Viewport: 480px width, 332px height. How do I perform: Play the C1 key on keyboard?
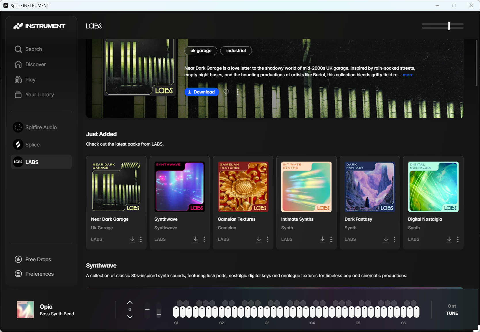coord(176,312)
